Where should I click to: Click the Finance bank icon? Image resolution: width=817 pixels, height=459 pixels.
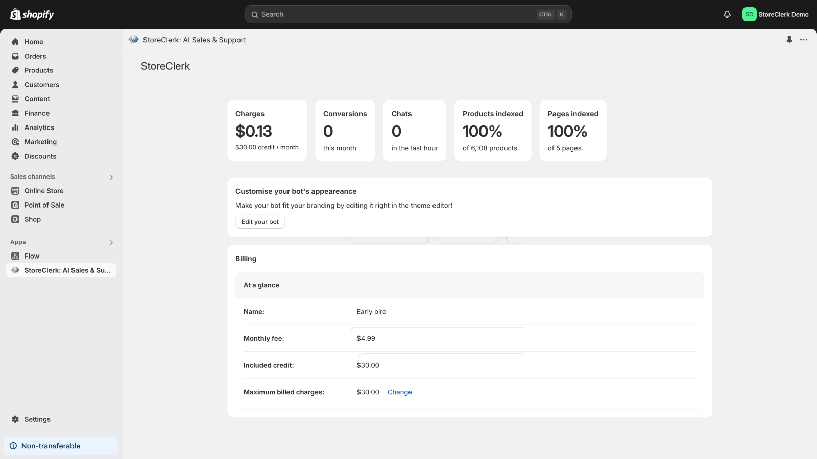(15, 113)
